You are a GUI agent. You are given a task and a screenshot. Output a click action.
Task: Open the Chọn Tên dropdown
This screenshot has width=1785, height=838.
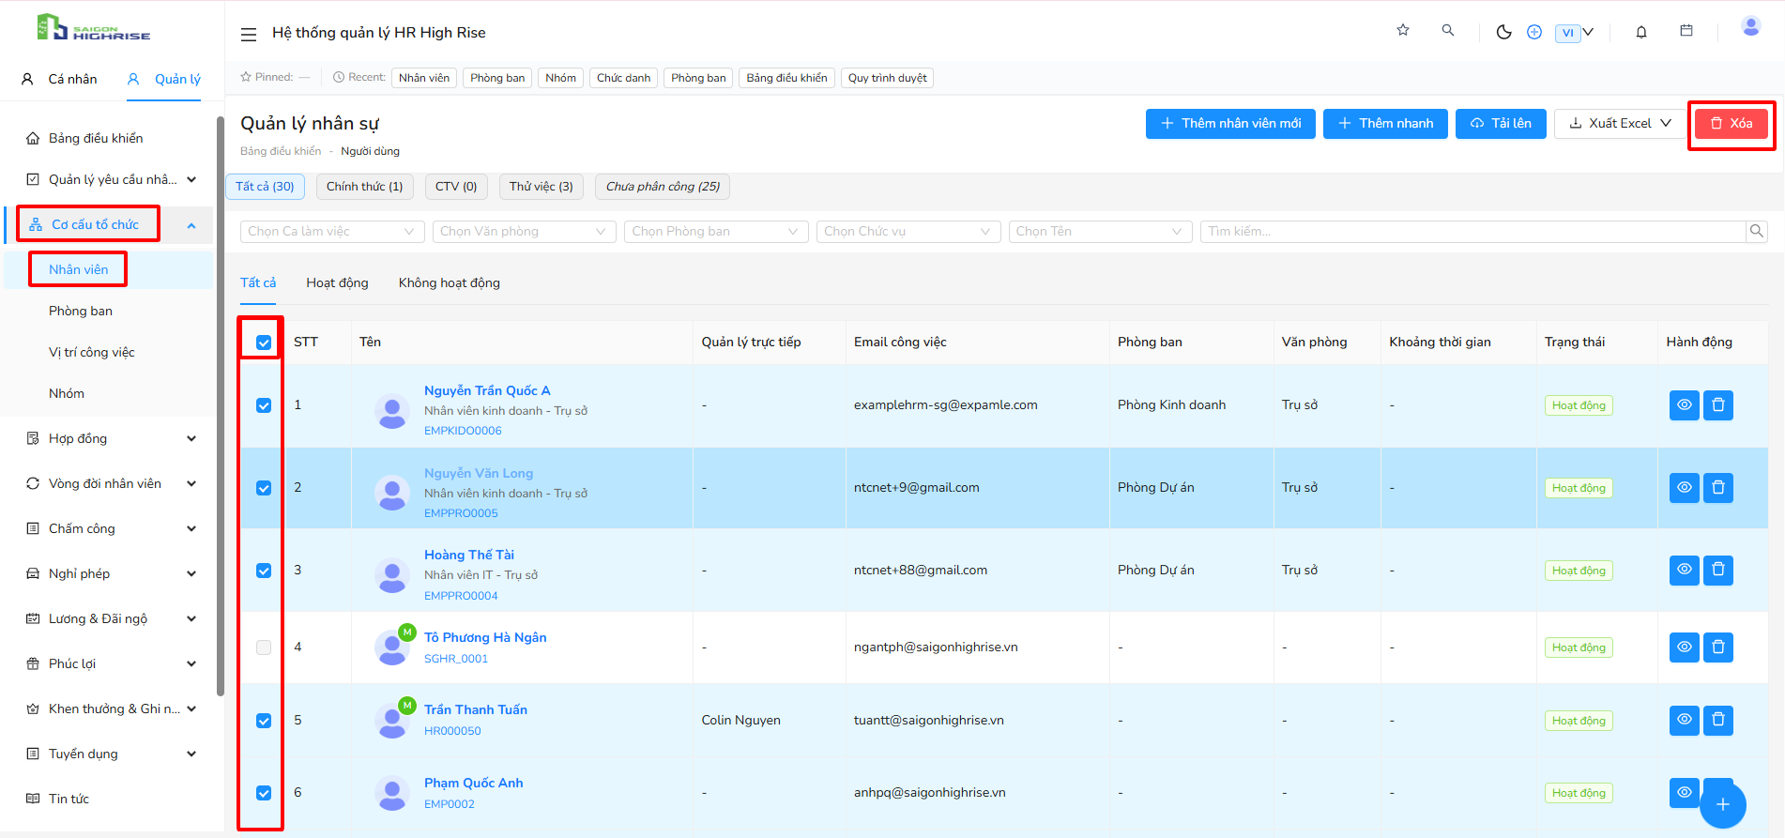tap(1100, 232)
